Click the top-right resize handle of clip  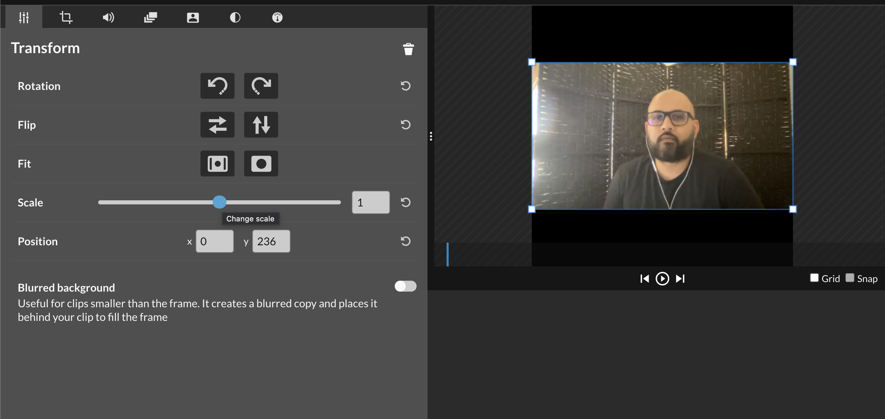pyautogui.click(x=793, y=62)
